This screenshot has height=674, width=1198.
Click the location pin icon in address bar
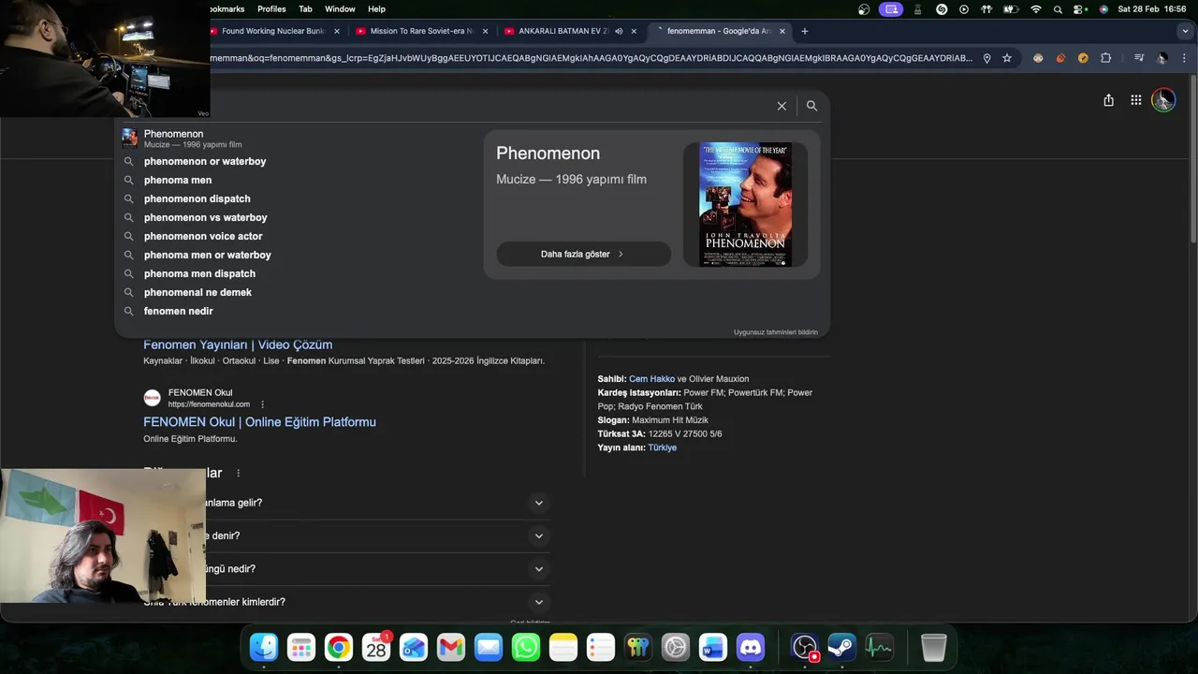pyautogui.click(x=986, y=58)
